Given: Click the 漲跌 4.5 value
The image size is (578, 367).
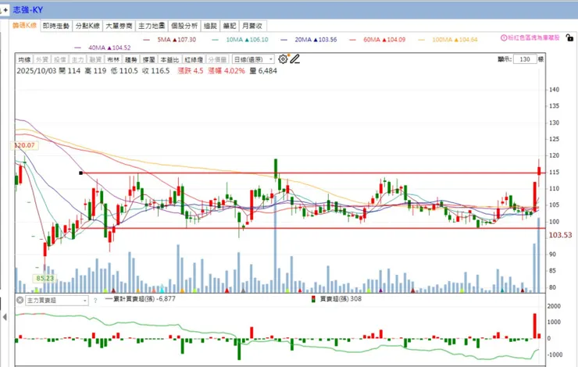Looking at the screenshot, I should pos(191,71).
